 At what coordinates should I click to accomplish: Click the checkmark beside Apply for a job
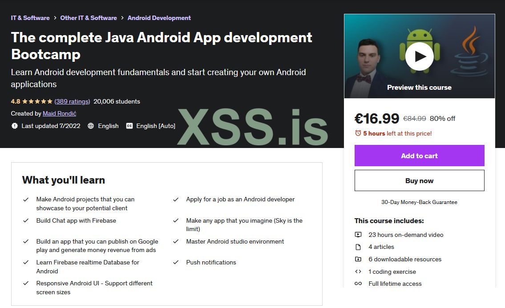tap(176, 200)
